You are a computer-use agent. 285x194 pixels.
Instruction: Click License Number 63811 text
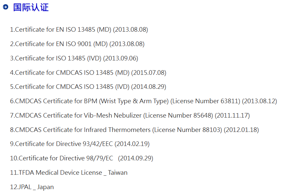pyautogui.click(x=206, y=101)
